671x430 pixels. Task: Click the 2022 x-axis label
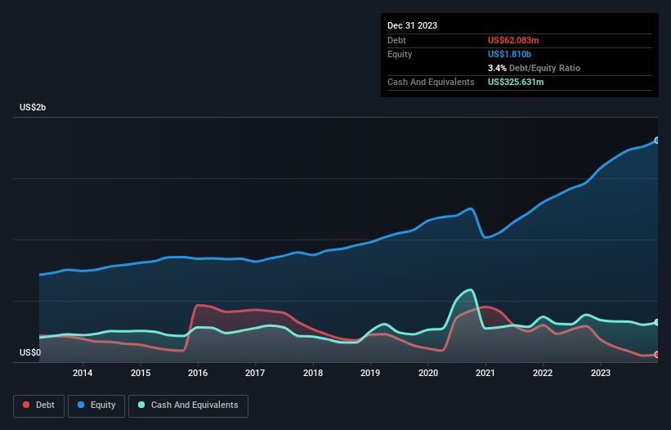point(543,373)
